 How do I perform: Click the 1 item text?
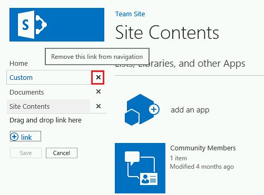tap(179, 158)
